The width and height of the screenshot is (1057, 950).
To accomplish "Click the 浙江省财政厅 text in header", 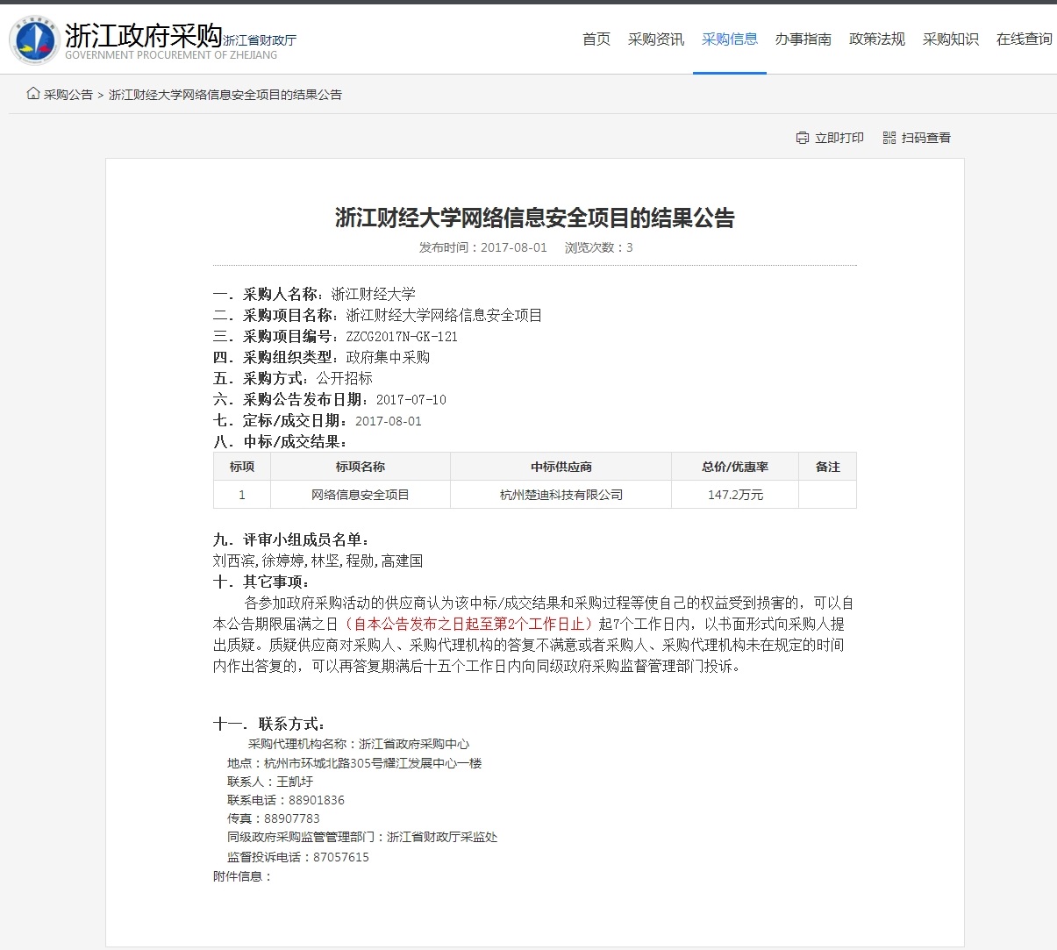I will [x=260, y=40].
